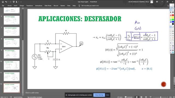Start Slide Show from status bar icon

[150, 97]
